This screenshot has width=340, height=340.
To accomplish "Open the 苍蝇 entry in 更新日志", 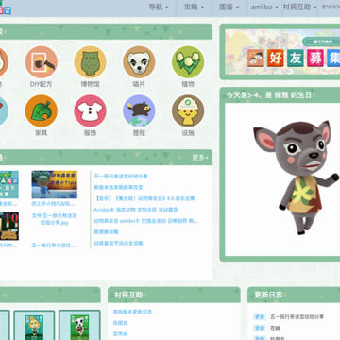I will pyautogui.click(x=275, y=328).
